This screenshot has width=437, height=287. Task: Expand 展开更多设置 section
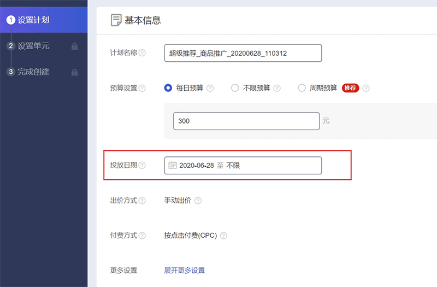(184, 271)
